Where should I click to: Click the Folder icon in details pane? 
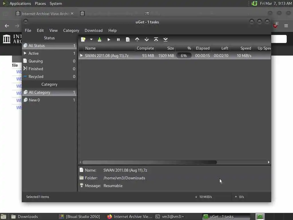point(81,178)
